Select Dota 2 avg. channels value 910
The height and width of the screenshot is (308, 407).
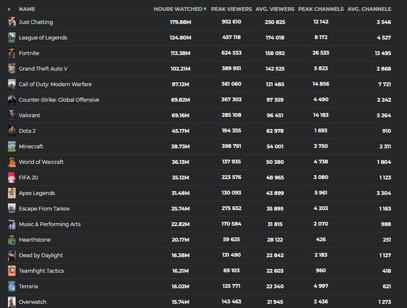387,131
